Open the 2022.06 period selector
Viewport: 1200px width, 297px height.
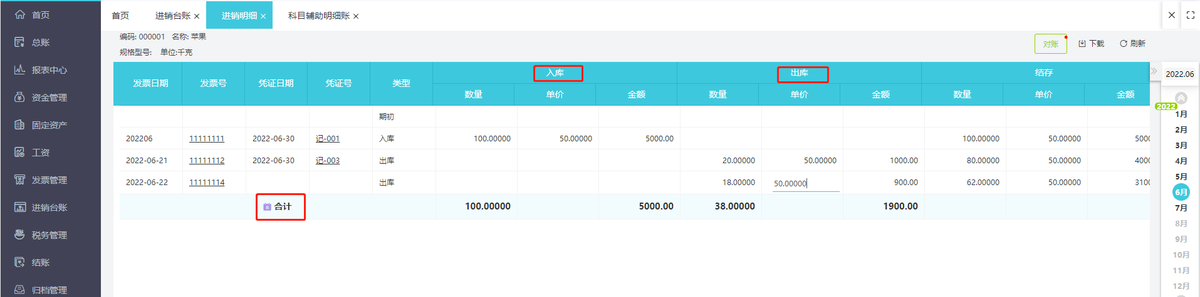pyautogui.click(x=1179, y=74)
